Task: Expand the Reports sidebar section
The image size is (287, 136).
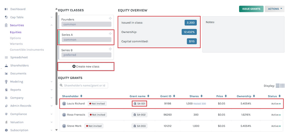Action: (x=51, y=90)
